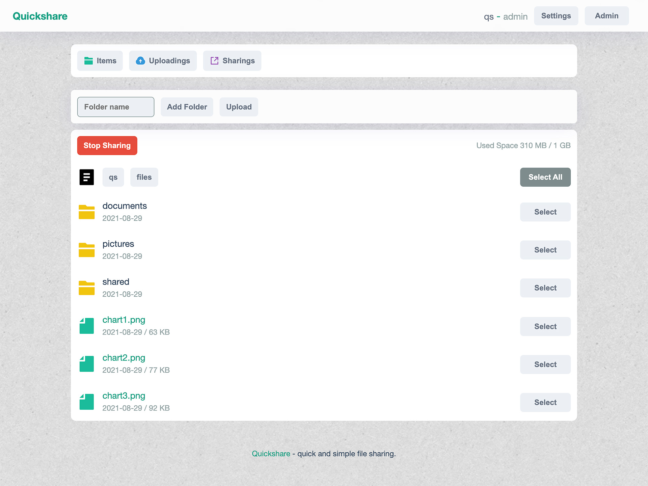
Task: Click the Quickshare logo in header
Action: pyautogui.click(x=40, y=16)
